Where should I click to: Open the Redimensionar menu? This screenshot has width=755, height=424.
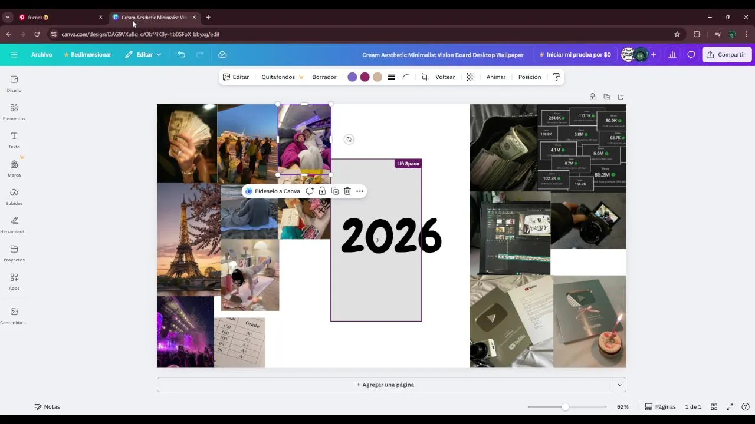[87, 54]
